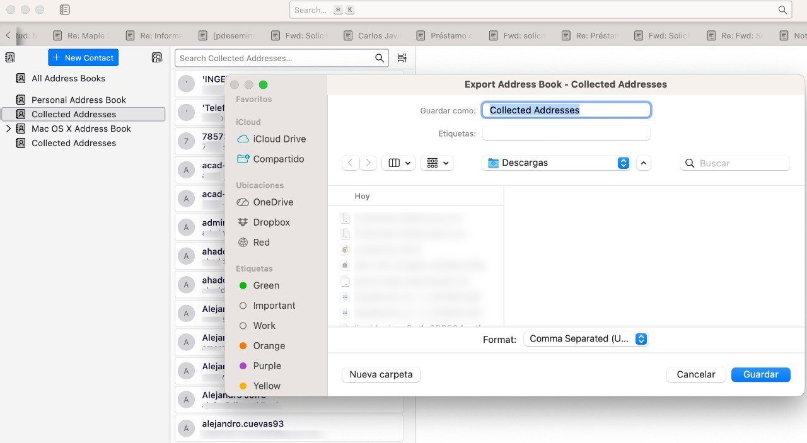Click the Hoy date header in file list
This screenshot has height=443, width=807.
pyautogui.click(x=362, y=197)
